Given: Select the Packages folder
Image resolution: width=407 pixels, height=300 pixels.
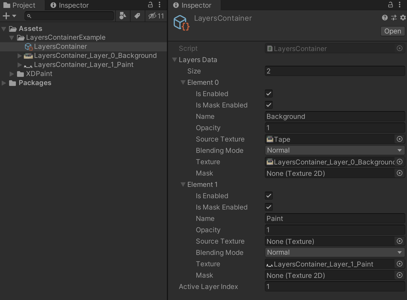Looking at the screenshot, I should (83, 83).
